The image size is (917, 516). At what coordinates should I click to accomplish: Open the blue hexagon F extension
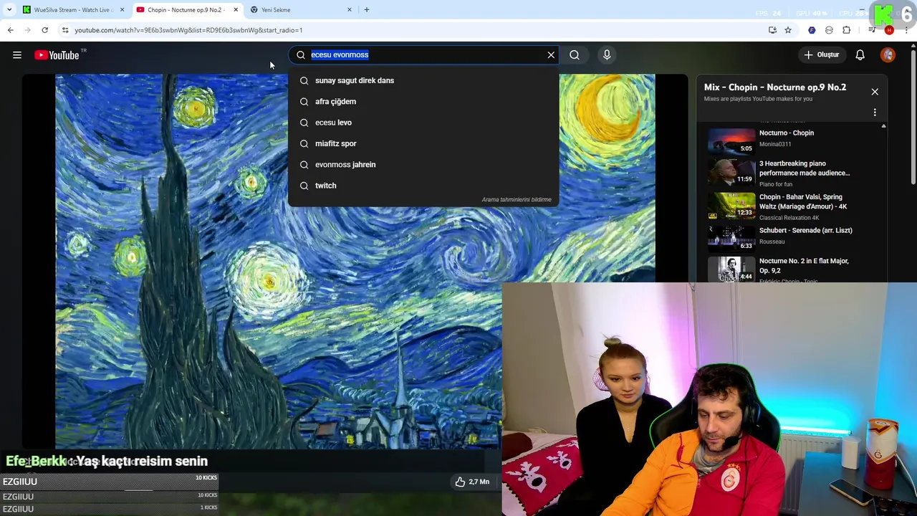pos(812,30)
